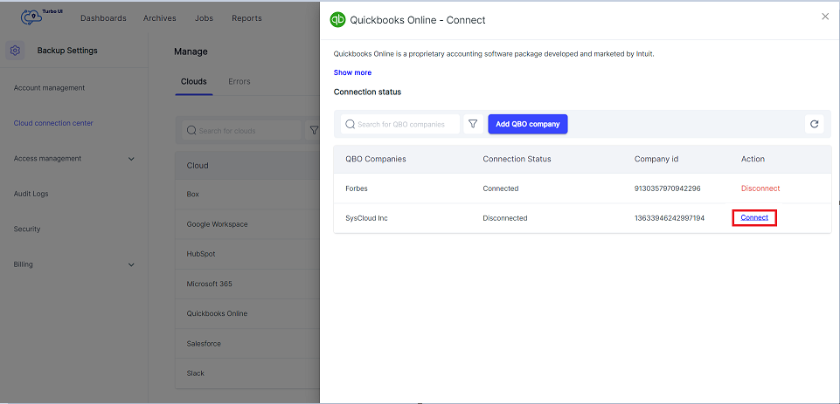The image size is (840, 404).
Task: Open the Dashboards menu
Action: [103, 18]
